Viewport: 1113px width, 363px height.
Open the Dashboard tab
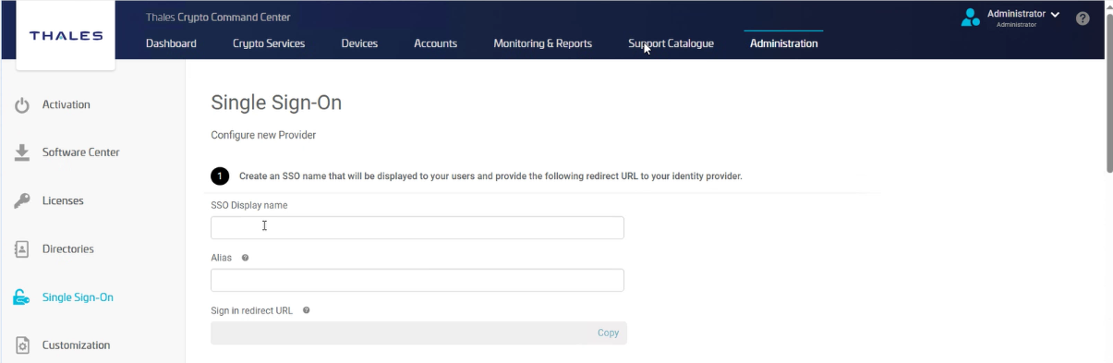[171, 43]
